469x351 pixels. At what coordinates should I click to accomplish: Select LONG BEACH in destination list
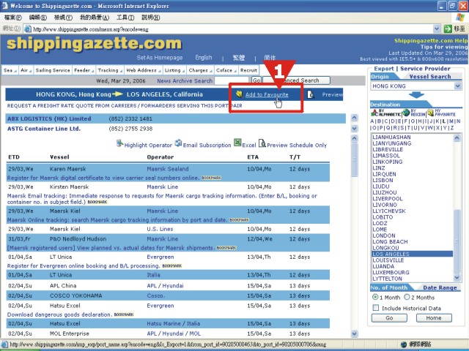[390, 242]
